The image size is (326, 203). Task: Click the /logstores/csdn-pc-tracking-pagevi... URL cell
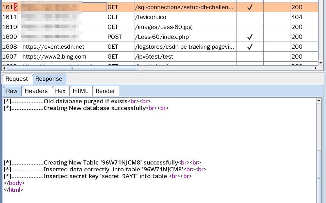pyautogui.click(x=185, y=47)
